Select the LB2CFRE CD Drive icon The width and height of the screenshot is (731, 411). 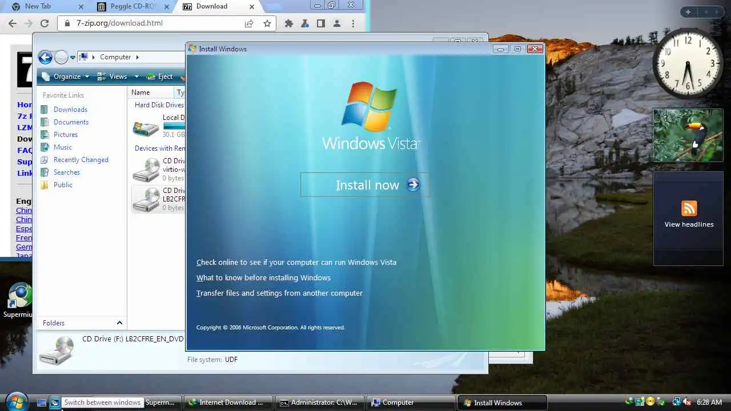[x=146, y=199]
